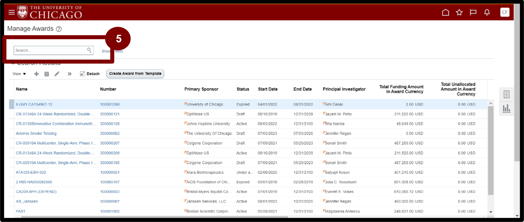Detach the results table
524x222 pixels.
tap(89, 74)
